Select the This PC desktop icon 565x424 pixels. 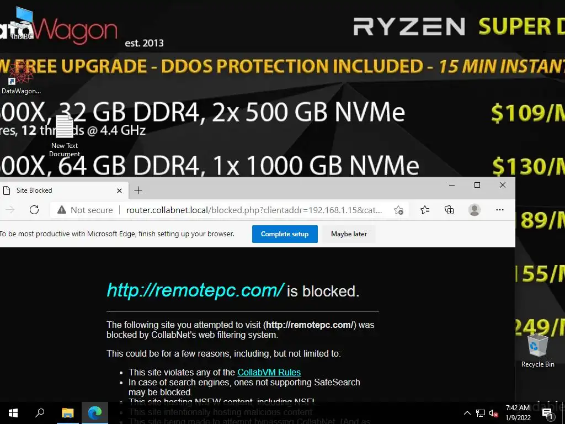tap(22, 23)
